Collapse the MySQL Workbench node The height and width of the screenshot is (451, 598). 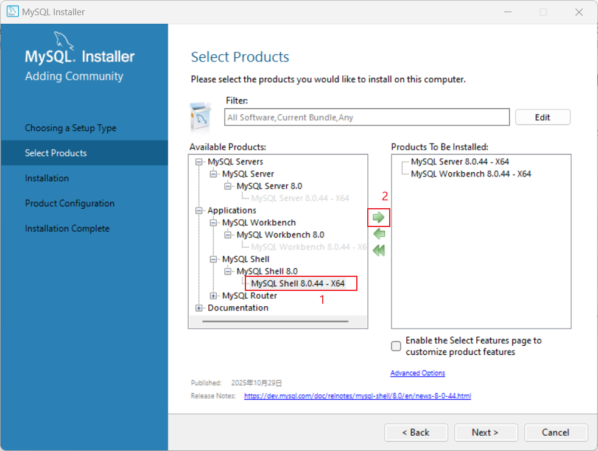coord(213,223)
